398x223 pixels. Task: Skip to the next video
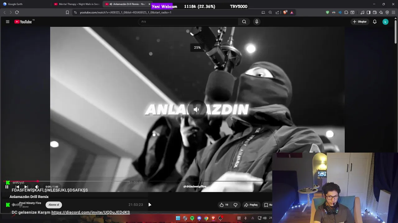26,187
